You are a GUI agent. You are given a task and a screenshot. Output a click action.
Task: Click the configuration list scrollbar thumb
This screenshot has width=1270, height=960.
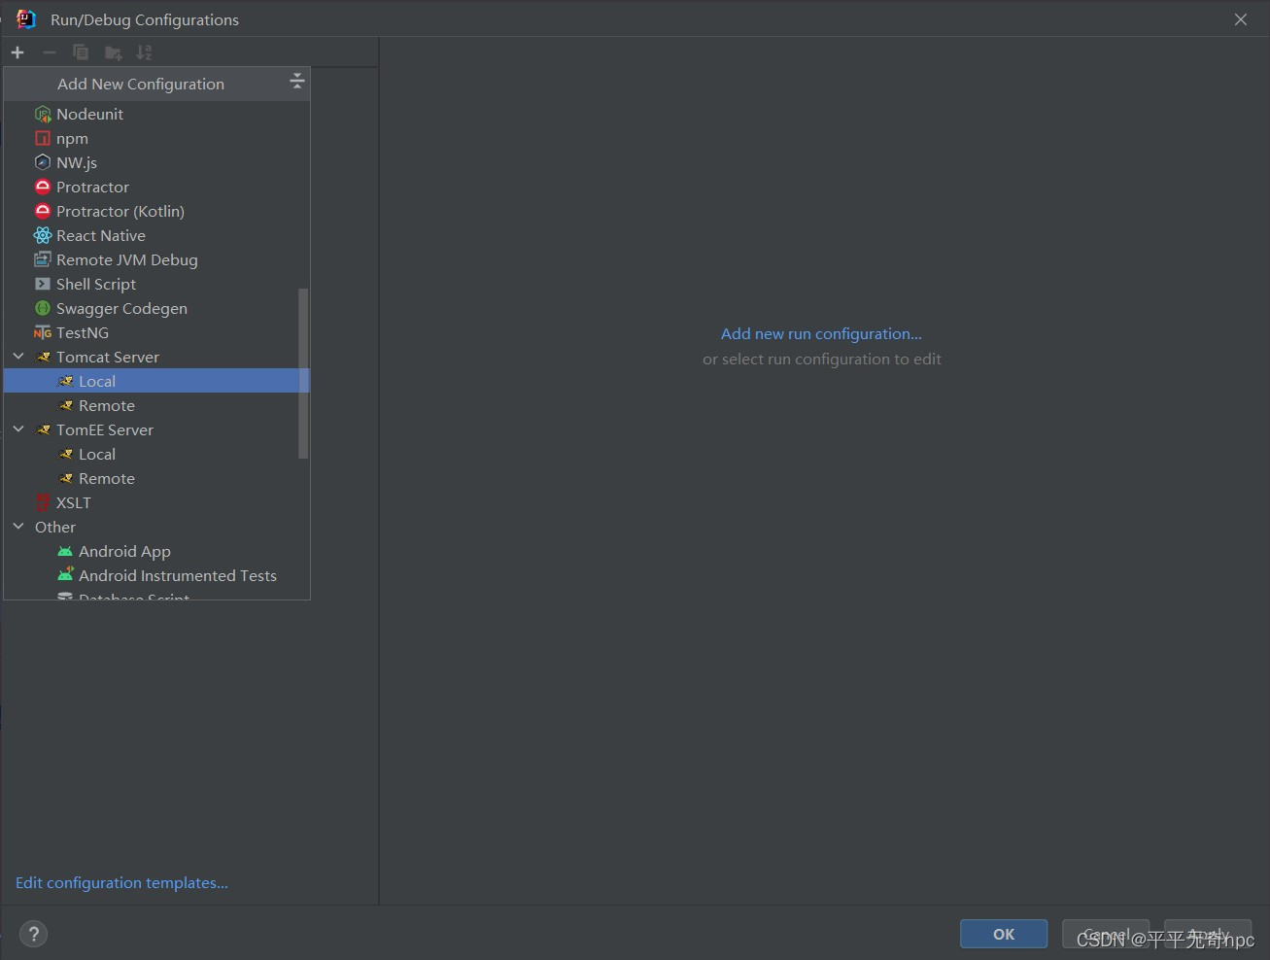303,373
